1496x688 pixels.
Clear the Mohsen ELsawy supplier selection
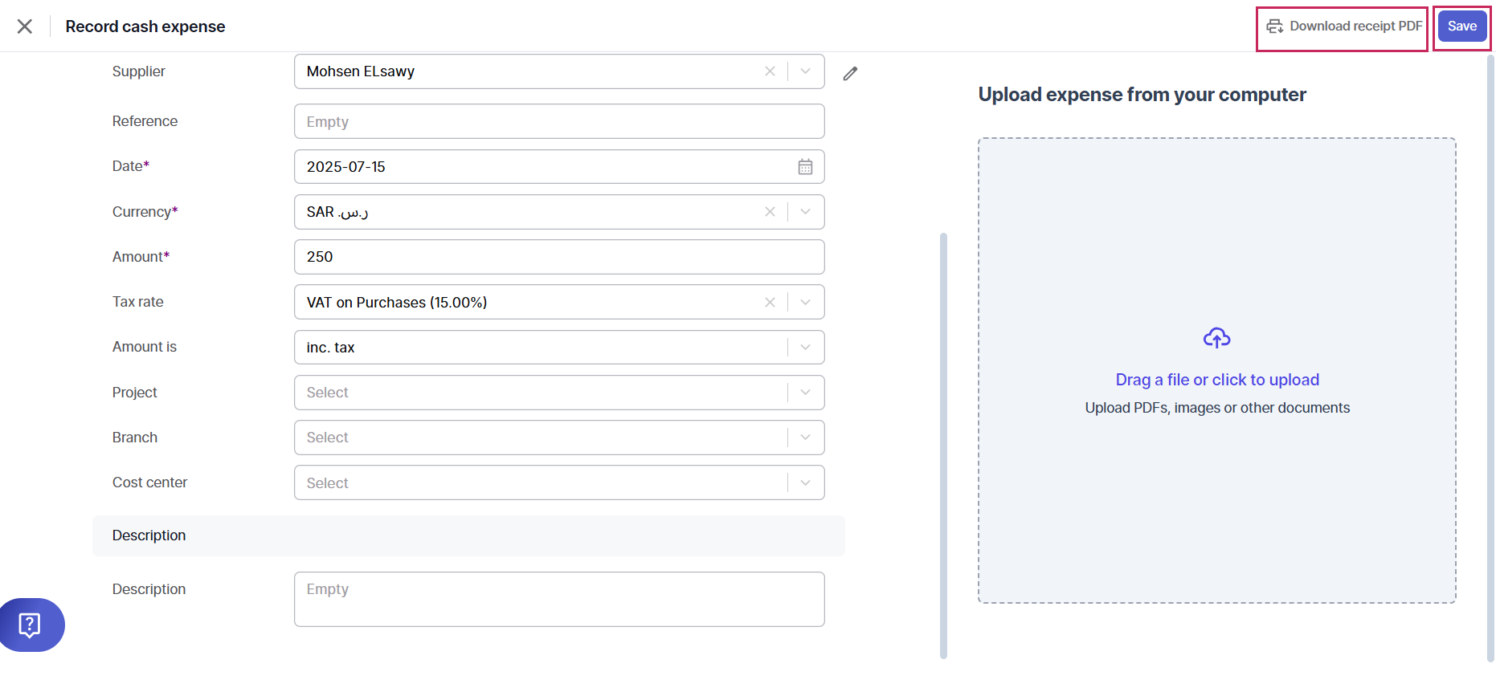tap(770, 71)
